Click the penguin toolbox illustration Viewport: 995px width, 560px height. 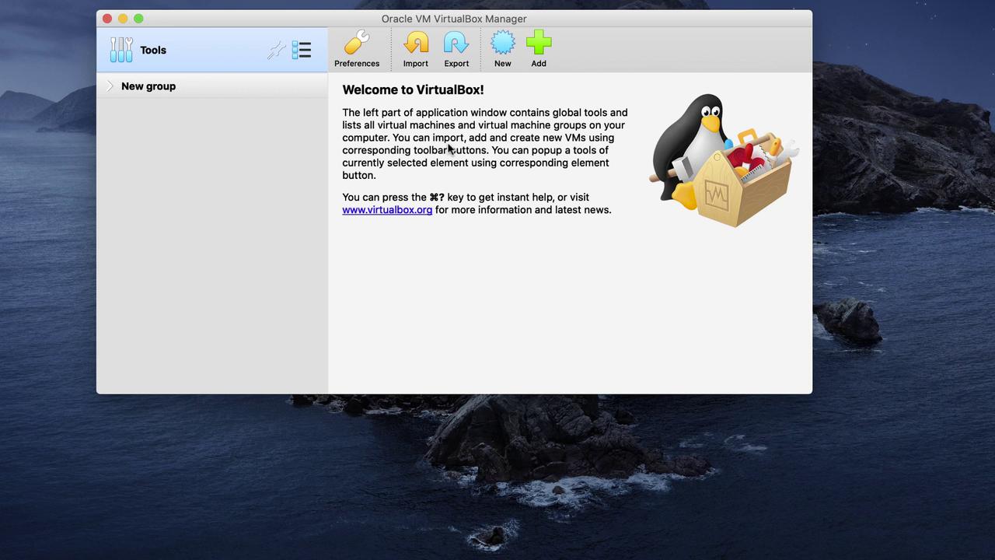pyautogui.click(x=721, y=161)
